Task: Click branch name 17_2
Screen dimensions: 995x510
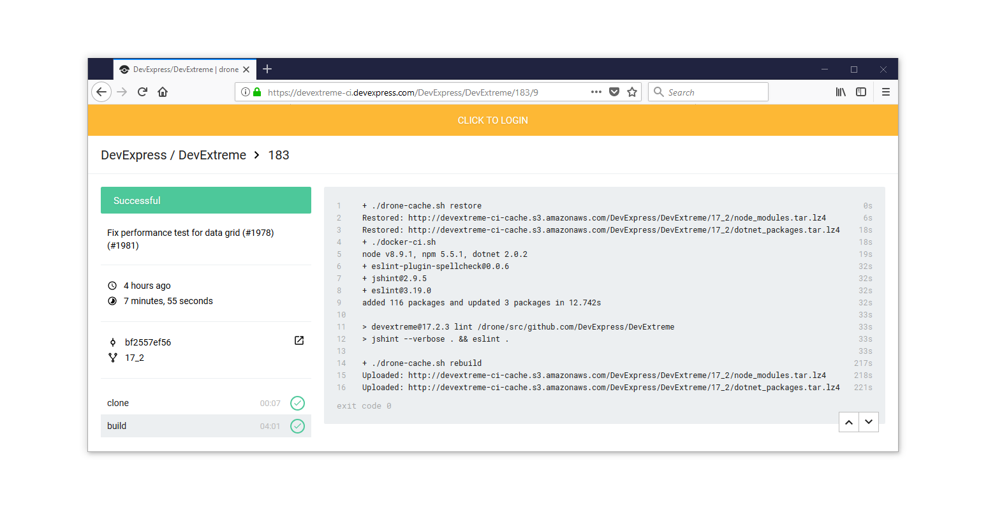Action: [x=135, y=358]
